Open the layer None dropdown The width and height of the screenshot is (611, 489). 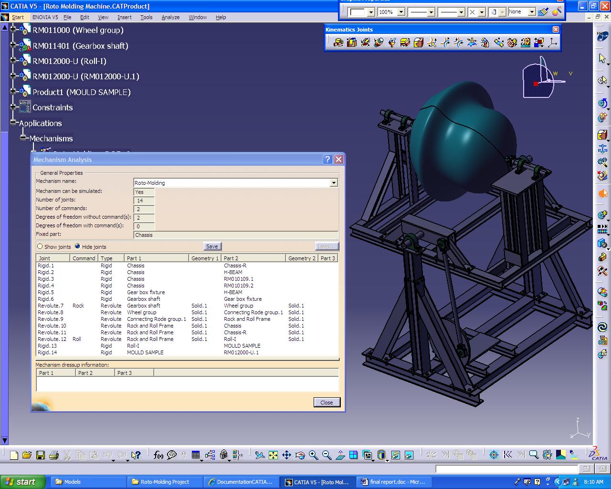pos(532,12)
